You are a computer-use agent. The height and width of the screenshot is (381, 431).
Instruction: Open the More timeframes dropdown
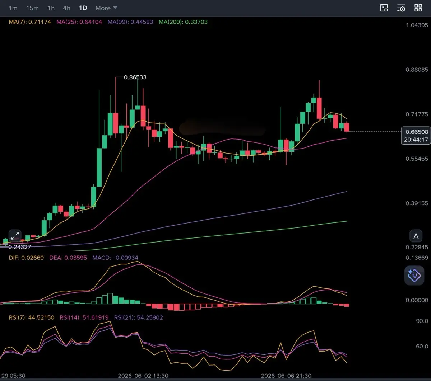click(106, 8)
